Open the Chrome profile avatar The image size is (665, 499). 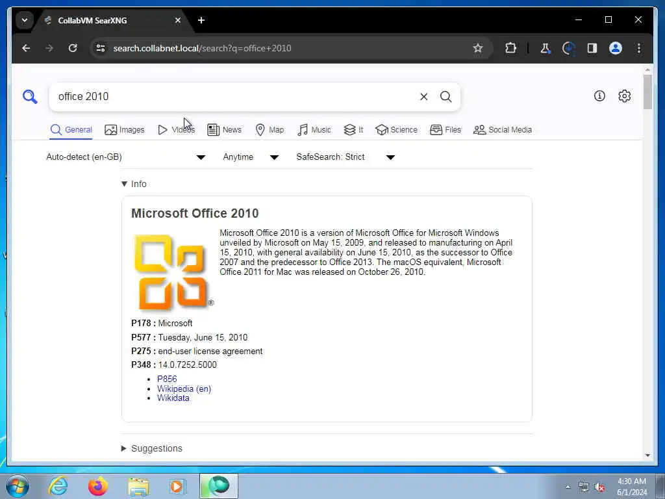click(616, 48)
